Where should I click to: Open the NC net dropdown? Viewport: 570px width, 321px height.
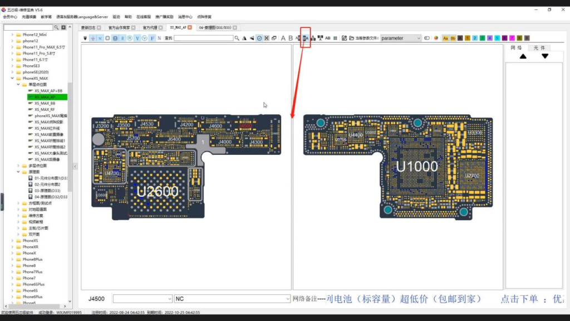pos(232,299)
